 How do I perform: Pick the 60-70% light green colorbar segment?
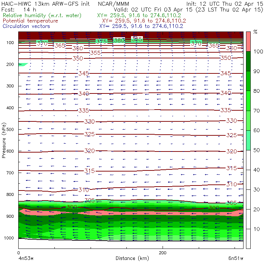point(248,120)
